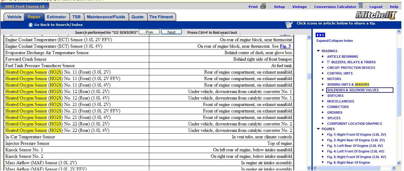Go to SWITCHES heading
This screenshot has height=171, width=404.
335,96
